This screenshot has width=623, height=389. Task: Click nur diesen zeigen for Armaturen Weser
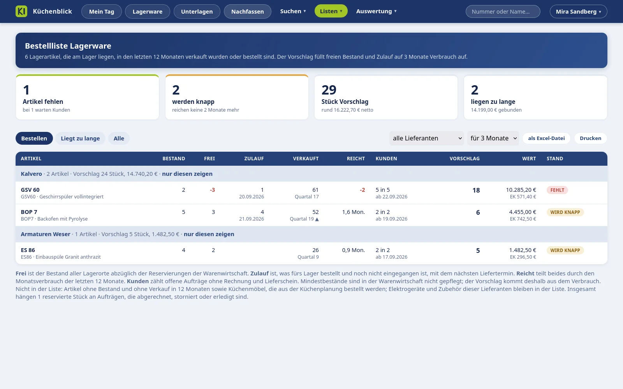[209, 234]
